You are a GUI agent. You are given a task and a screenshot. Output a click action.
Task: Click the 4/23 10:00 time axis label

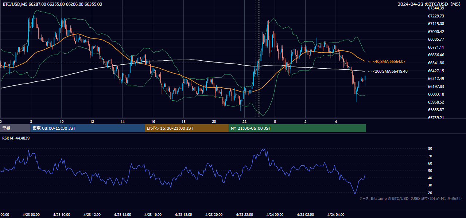(62, 215)
